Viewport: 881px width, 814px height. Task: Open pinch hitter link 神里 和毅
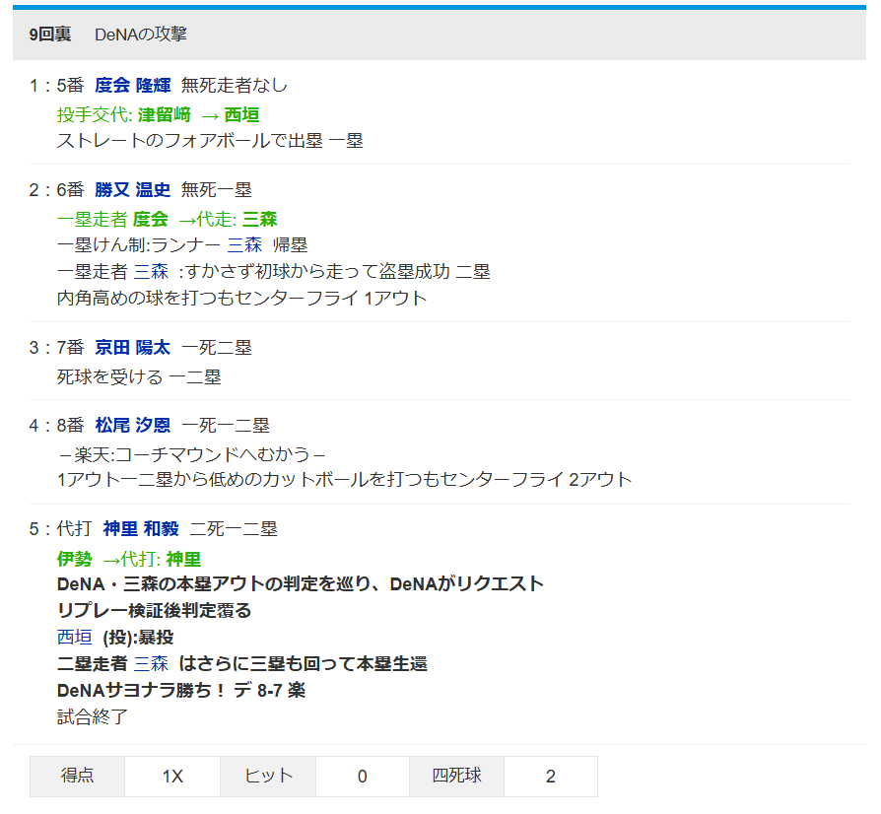(x=141, y=528)
